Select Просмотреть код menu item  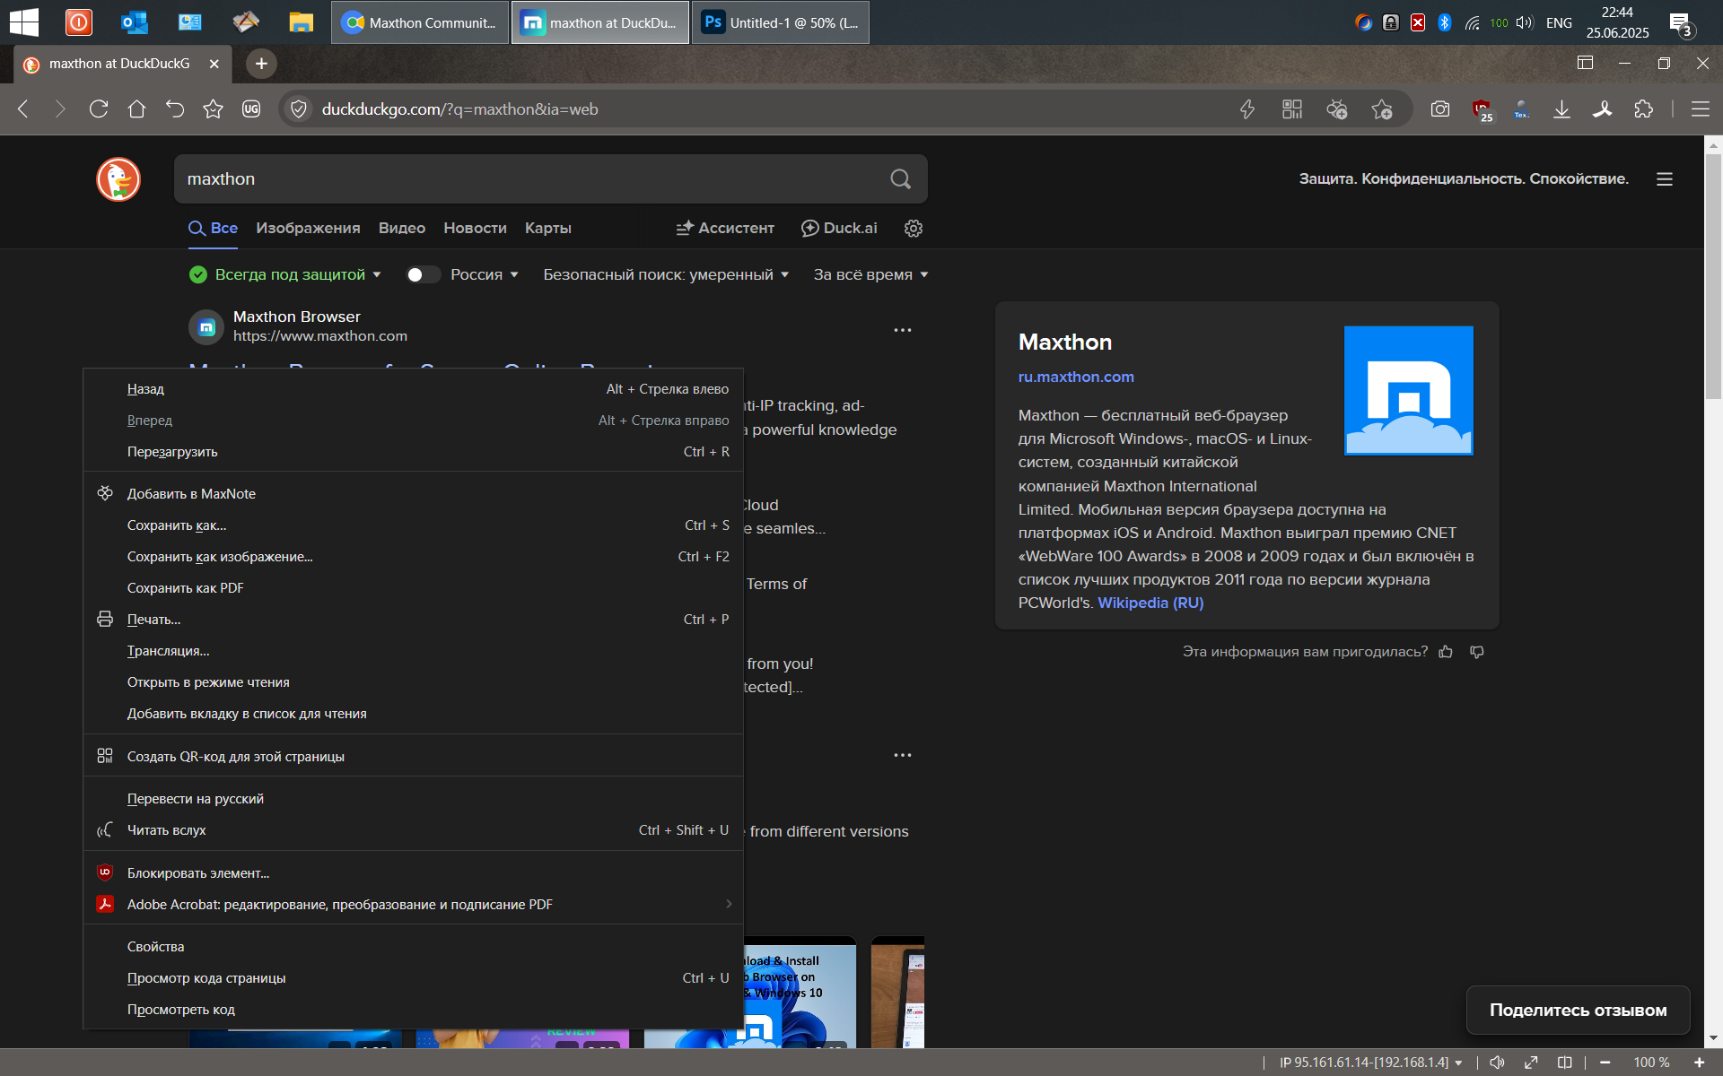(413, 1010)
